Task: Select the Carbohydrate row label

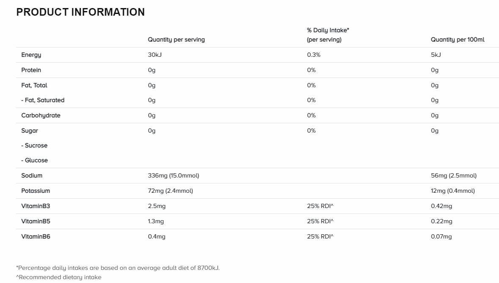Action: click(x=41, y=116)
